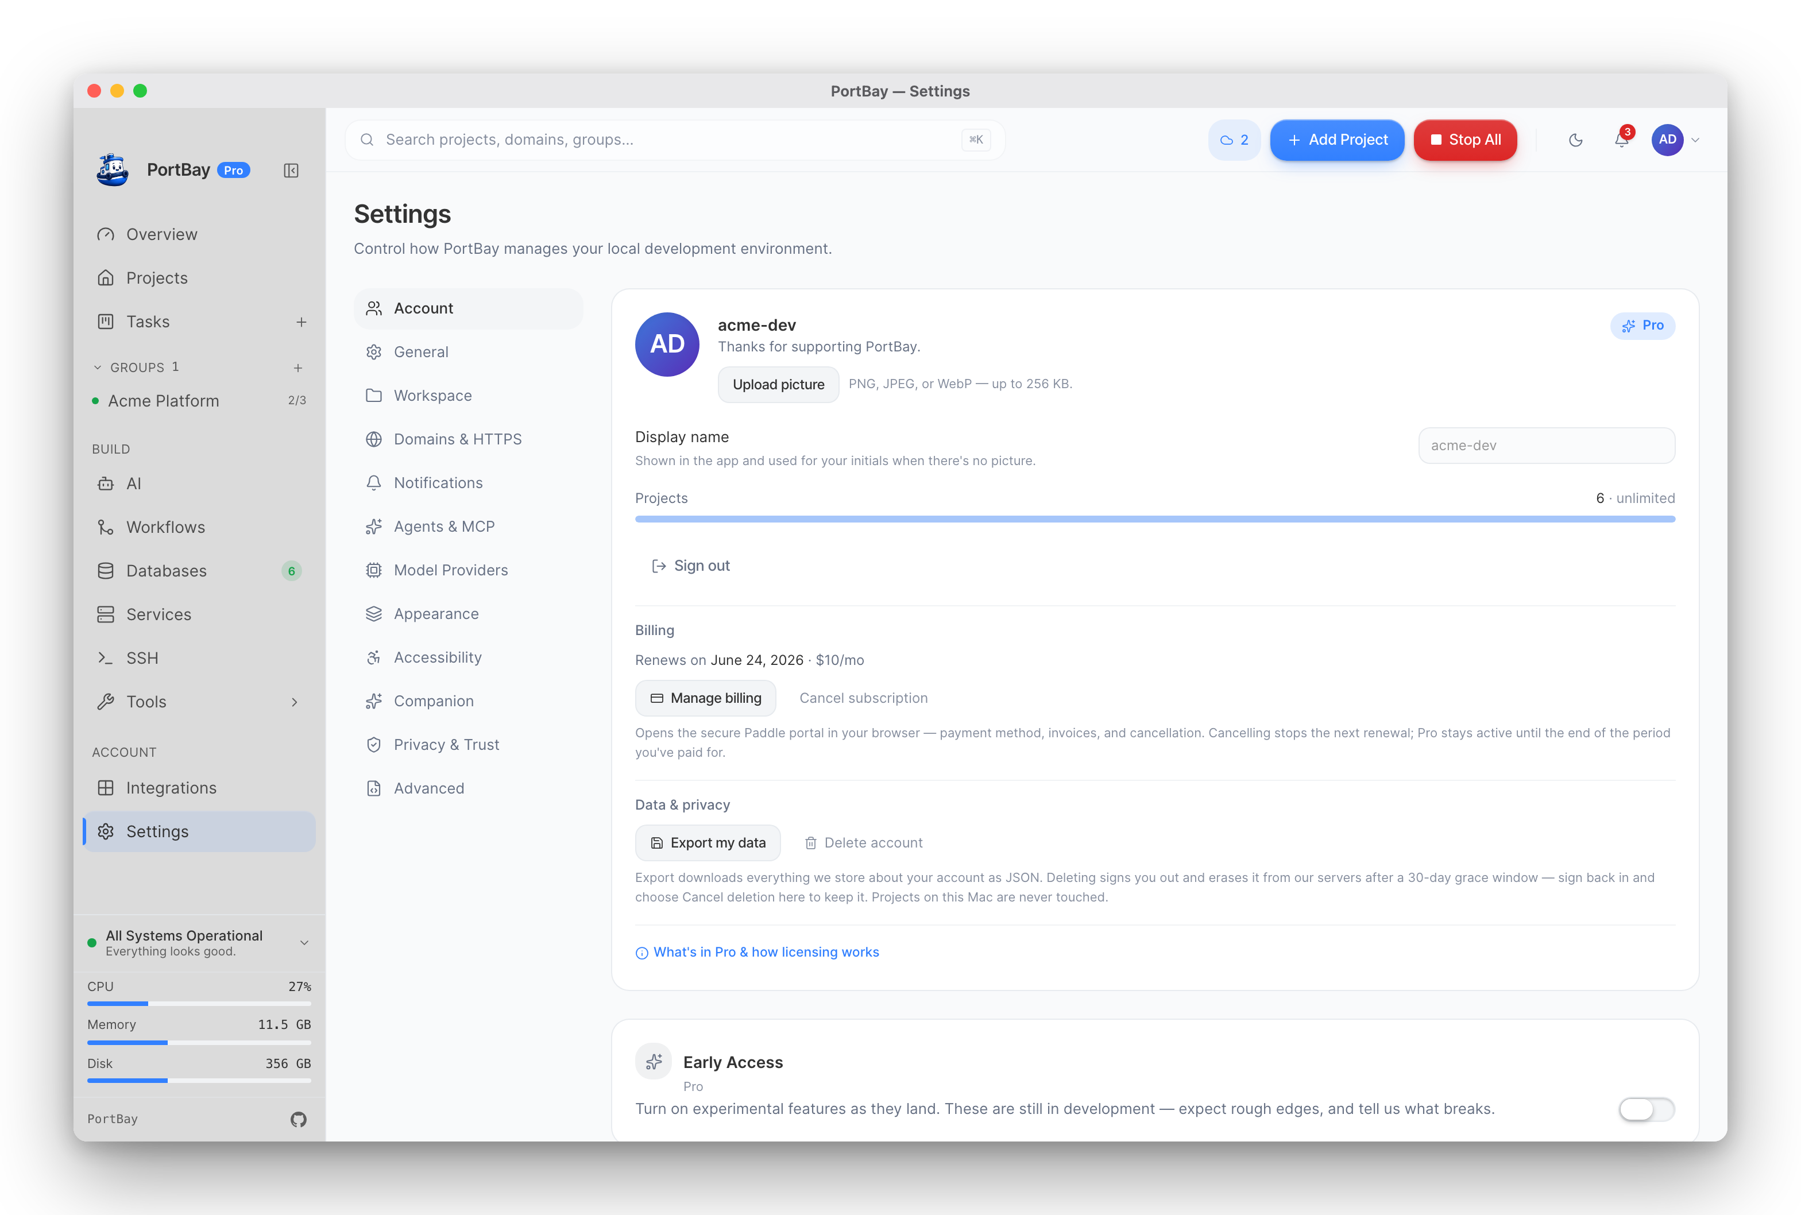Edit the Display name input field

tap(1546, 446)
